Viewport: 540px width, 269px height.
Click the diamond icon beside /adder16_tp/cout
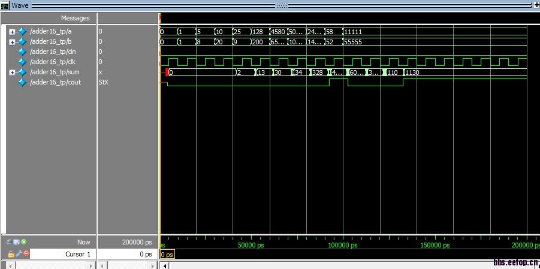(x=22, y=82)
